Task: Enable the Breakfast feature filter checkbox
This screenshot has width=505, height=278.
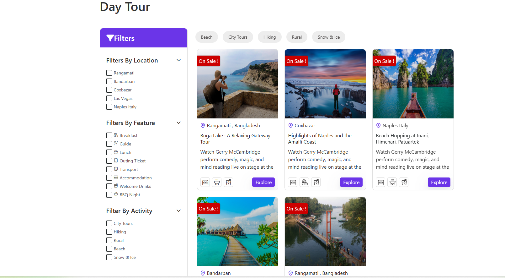Action: click(x=109, y=135)
